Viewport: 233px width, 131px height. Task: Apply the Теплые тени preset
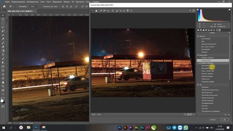coord(205,79)
